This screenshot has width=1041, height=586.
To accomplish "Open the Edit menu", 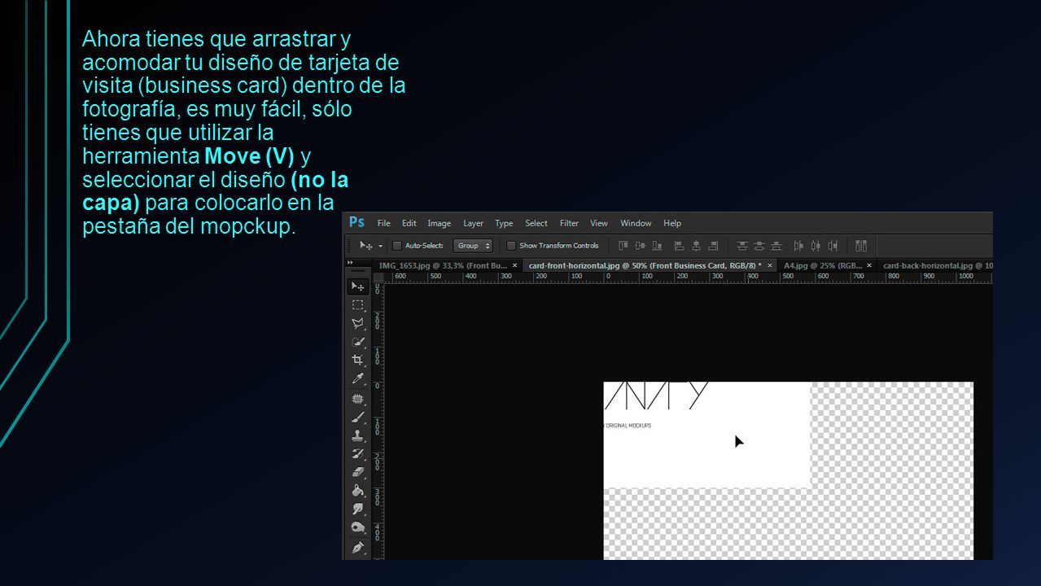I will pyautogui.click(x=409, y=223).
